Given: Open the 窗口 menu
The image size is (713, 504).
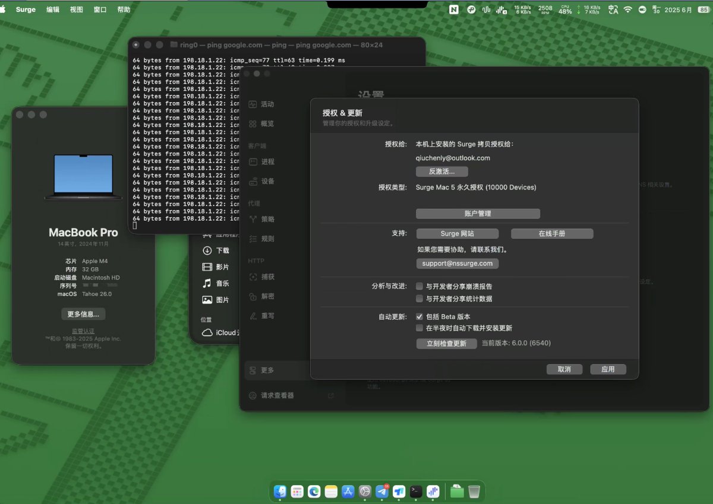Looking at the screenshot, I should point(100,9).
